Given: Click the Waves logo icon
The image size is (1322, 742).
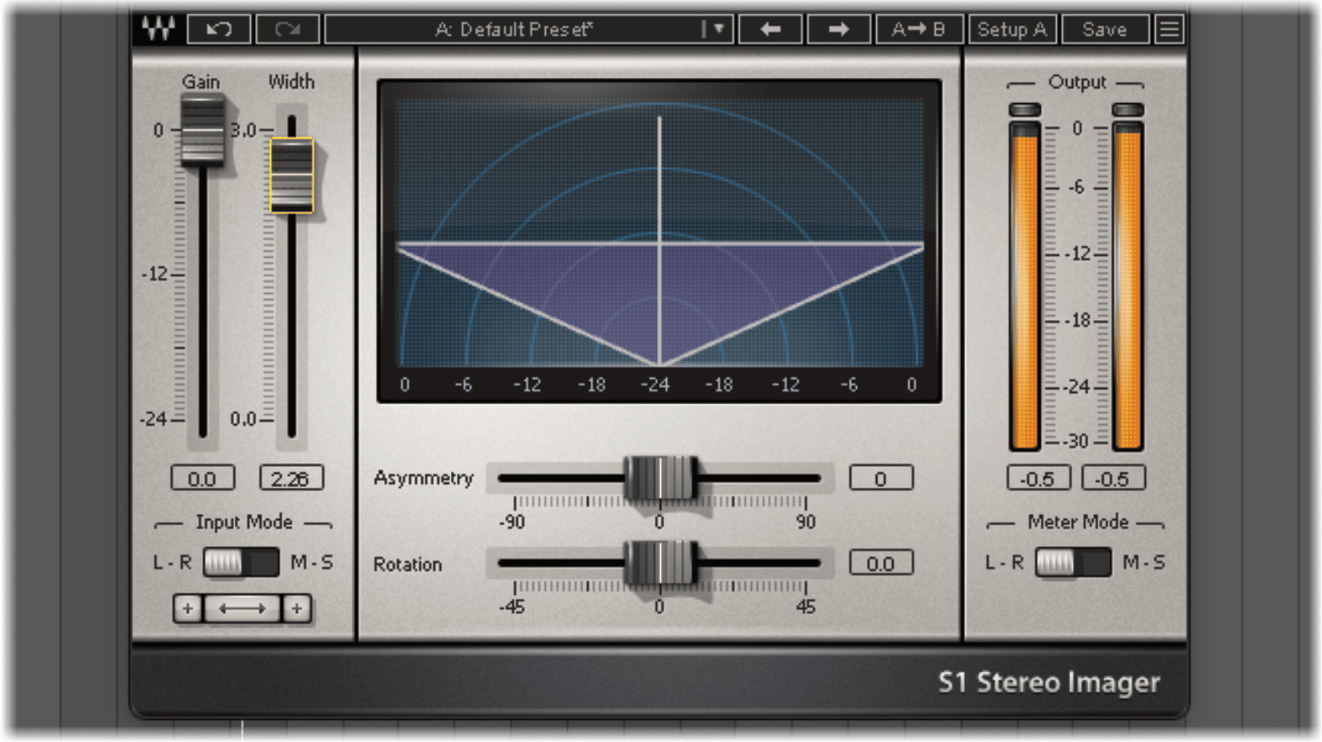Looking at the screenshot, I should (x=158, y=29).
